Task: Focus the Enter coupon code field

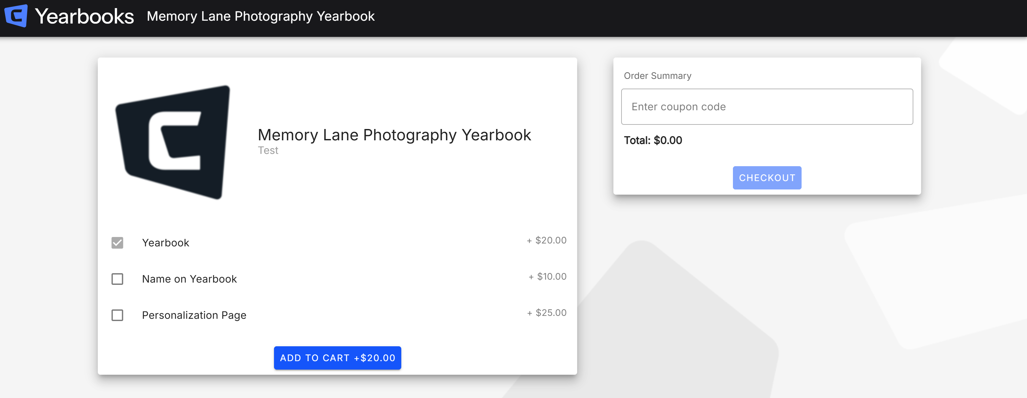Action: [x=767, y=107]
